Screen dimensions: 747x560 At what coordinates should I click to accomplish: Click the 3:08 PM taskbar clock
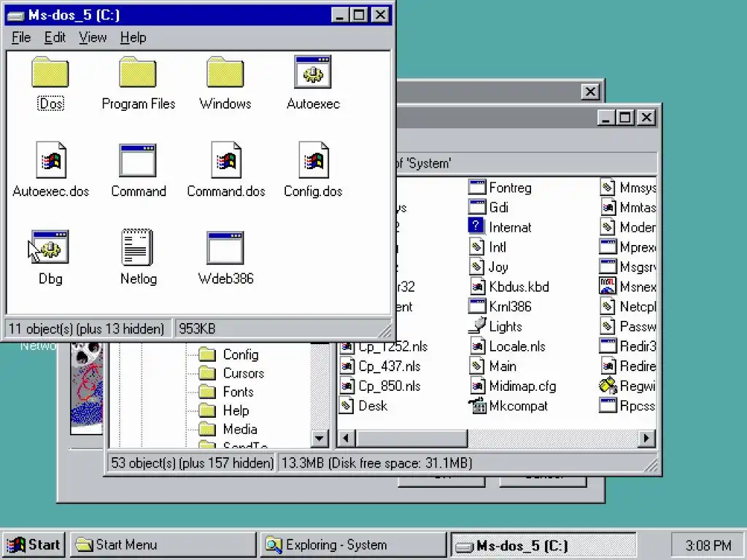pyautogui.click(x=708, y=545)
